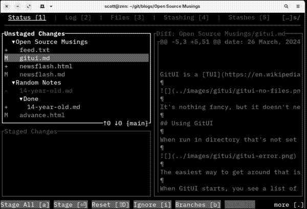Click the Staged Changes panel title
307x209 pixels.
click(31, 132)
